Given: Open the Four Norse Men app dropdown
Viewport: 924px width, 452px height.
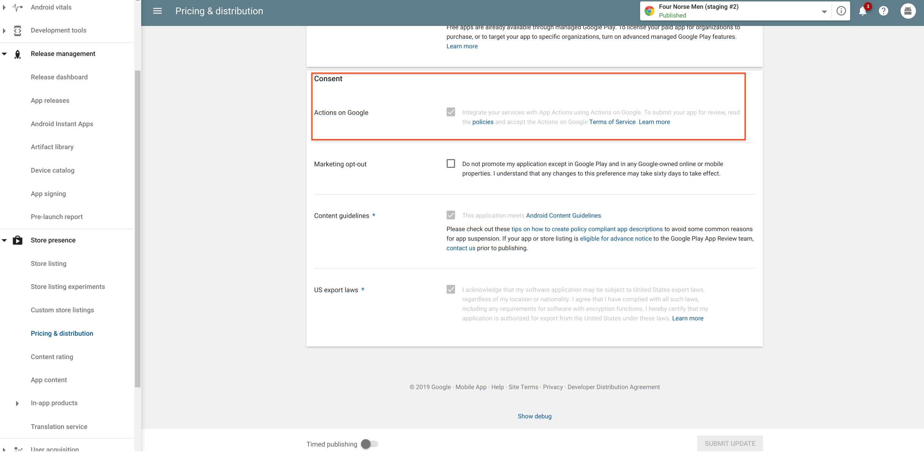Looking at the screenshot, I should (x=824, y=11).
